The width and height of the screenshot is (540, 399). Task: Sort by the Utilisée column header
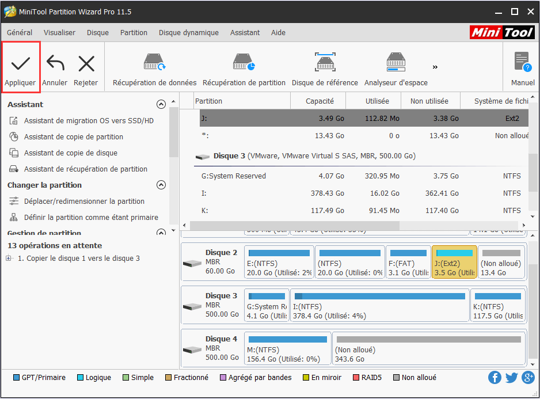tap(373, 101)
